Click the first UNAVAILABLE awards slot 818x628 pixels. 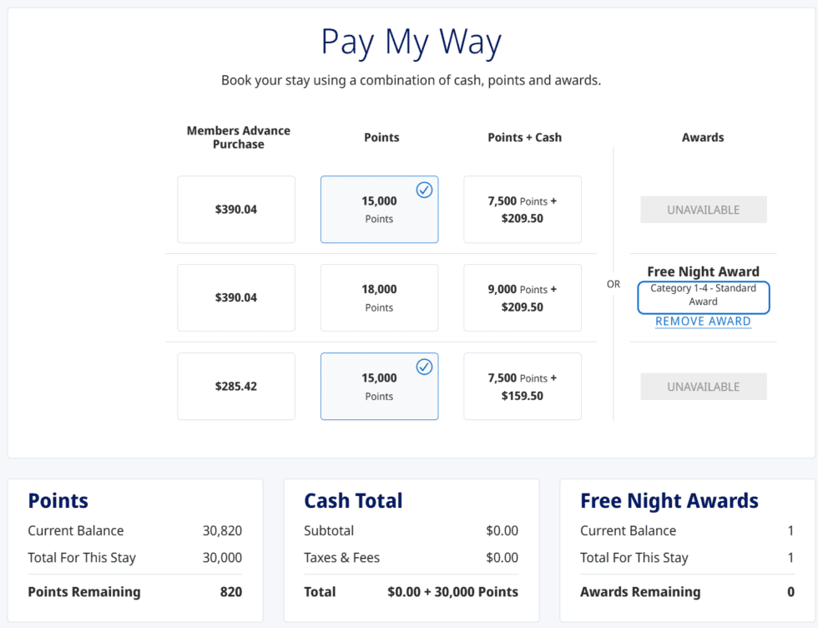pyautogui.click(x=702, y=209)
